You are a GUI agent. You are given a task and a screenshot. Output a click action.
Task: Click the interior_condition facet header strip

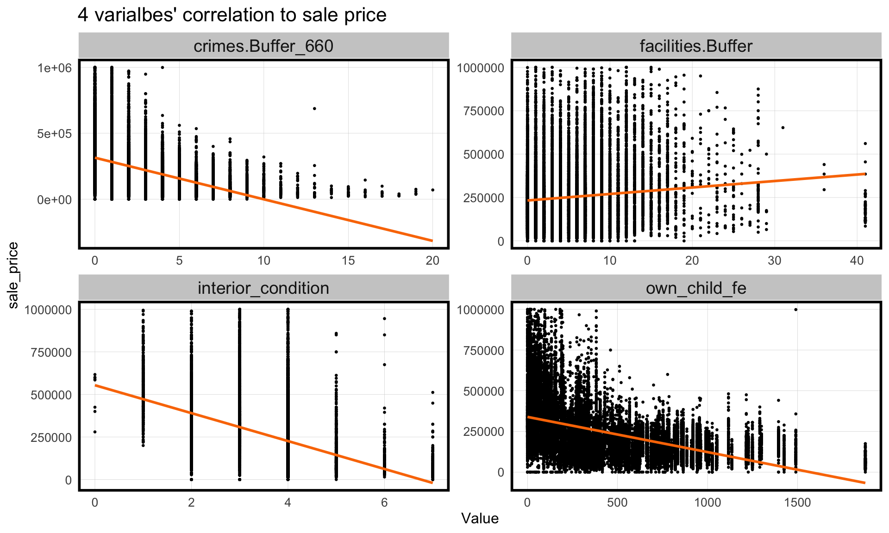pos(263,288)
